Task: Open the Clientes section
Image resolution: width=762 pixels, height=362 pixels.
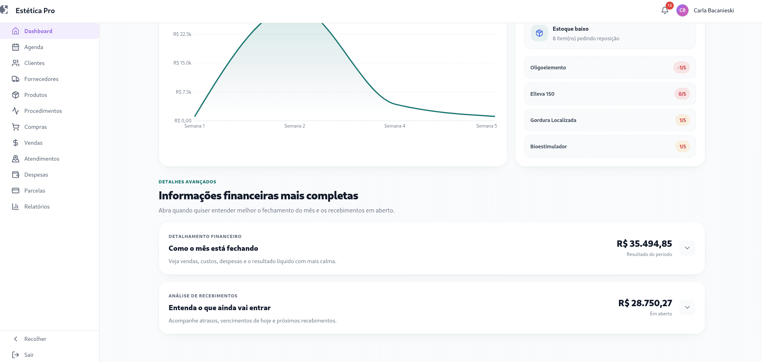Action: click(50, 63)
